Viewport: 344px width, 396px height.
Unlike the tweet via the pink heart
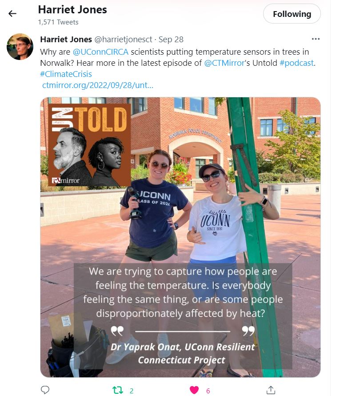[x=194, y=390]
